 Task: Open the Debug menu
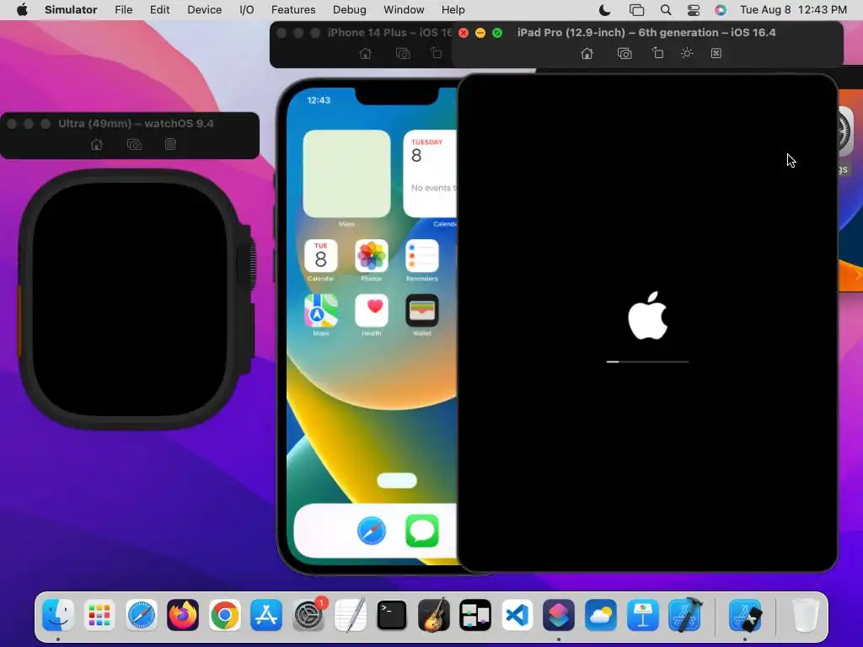(350, 10)
